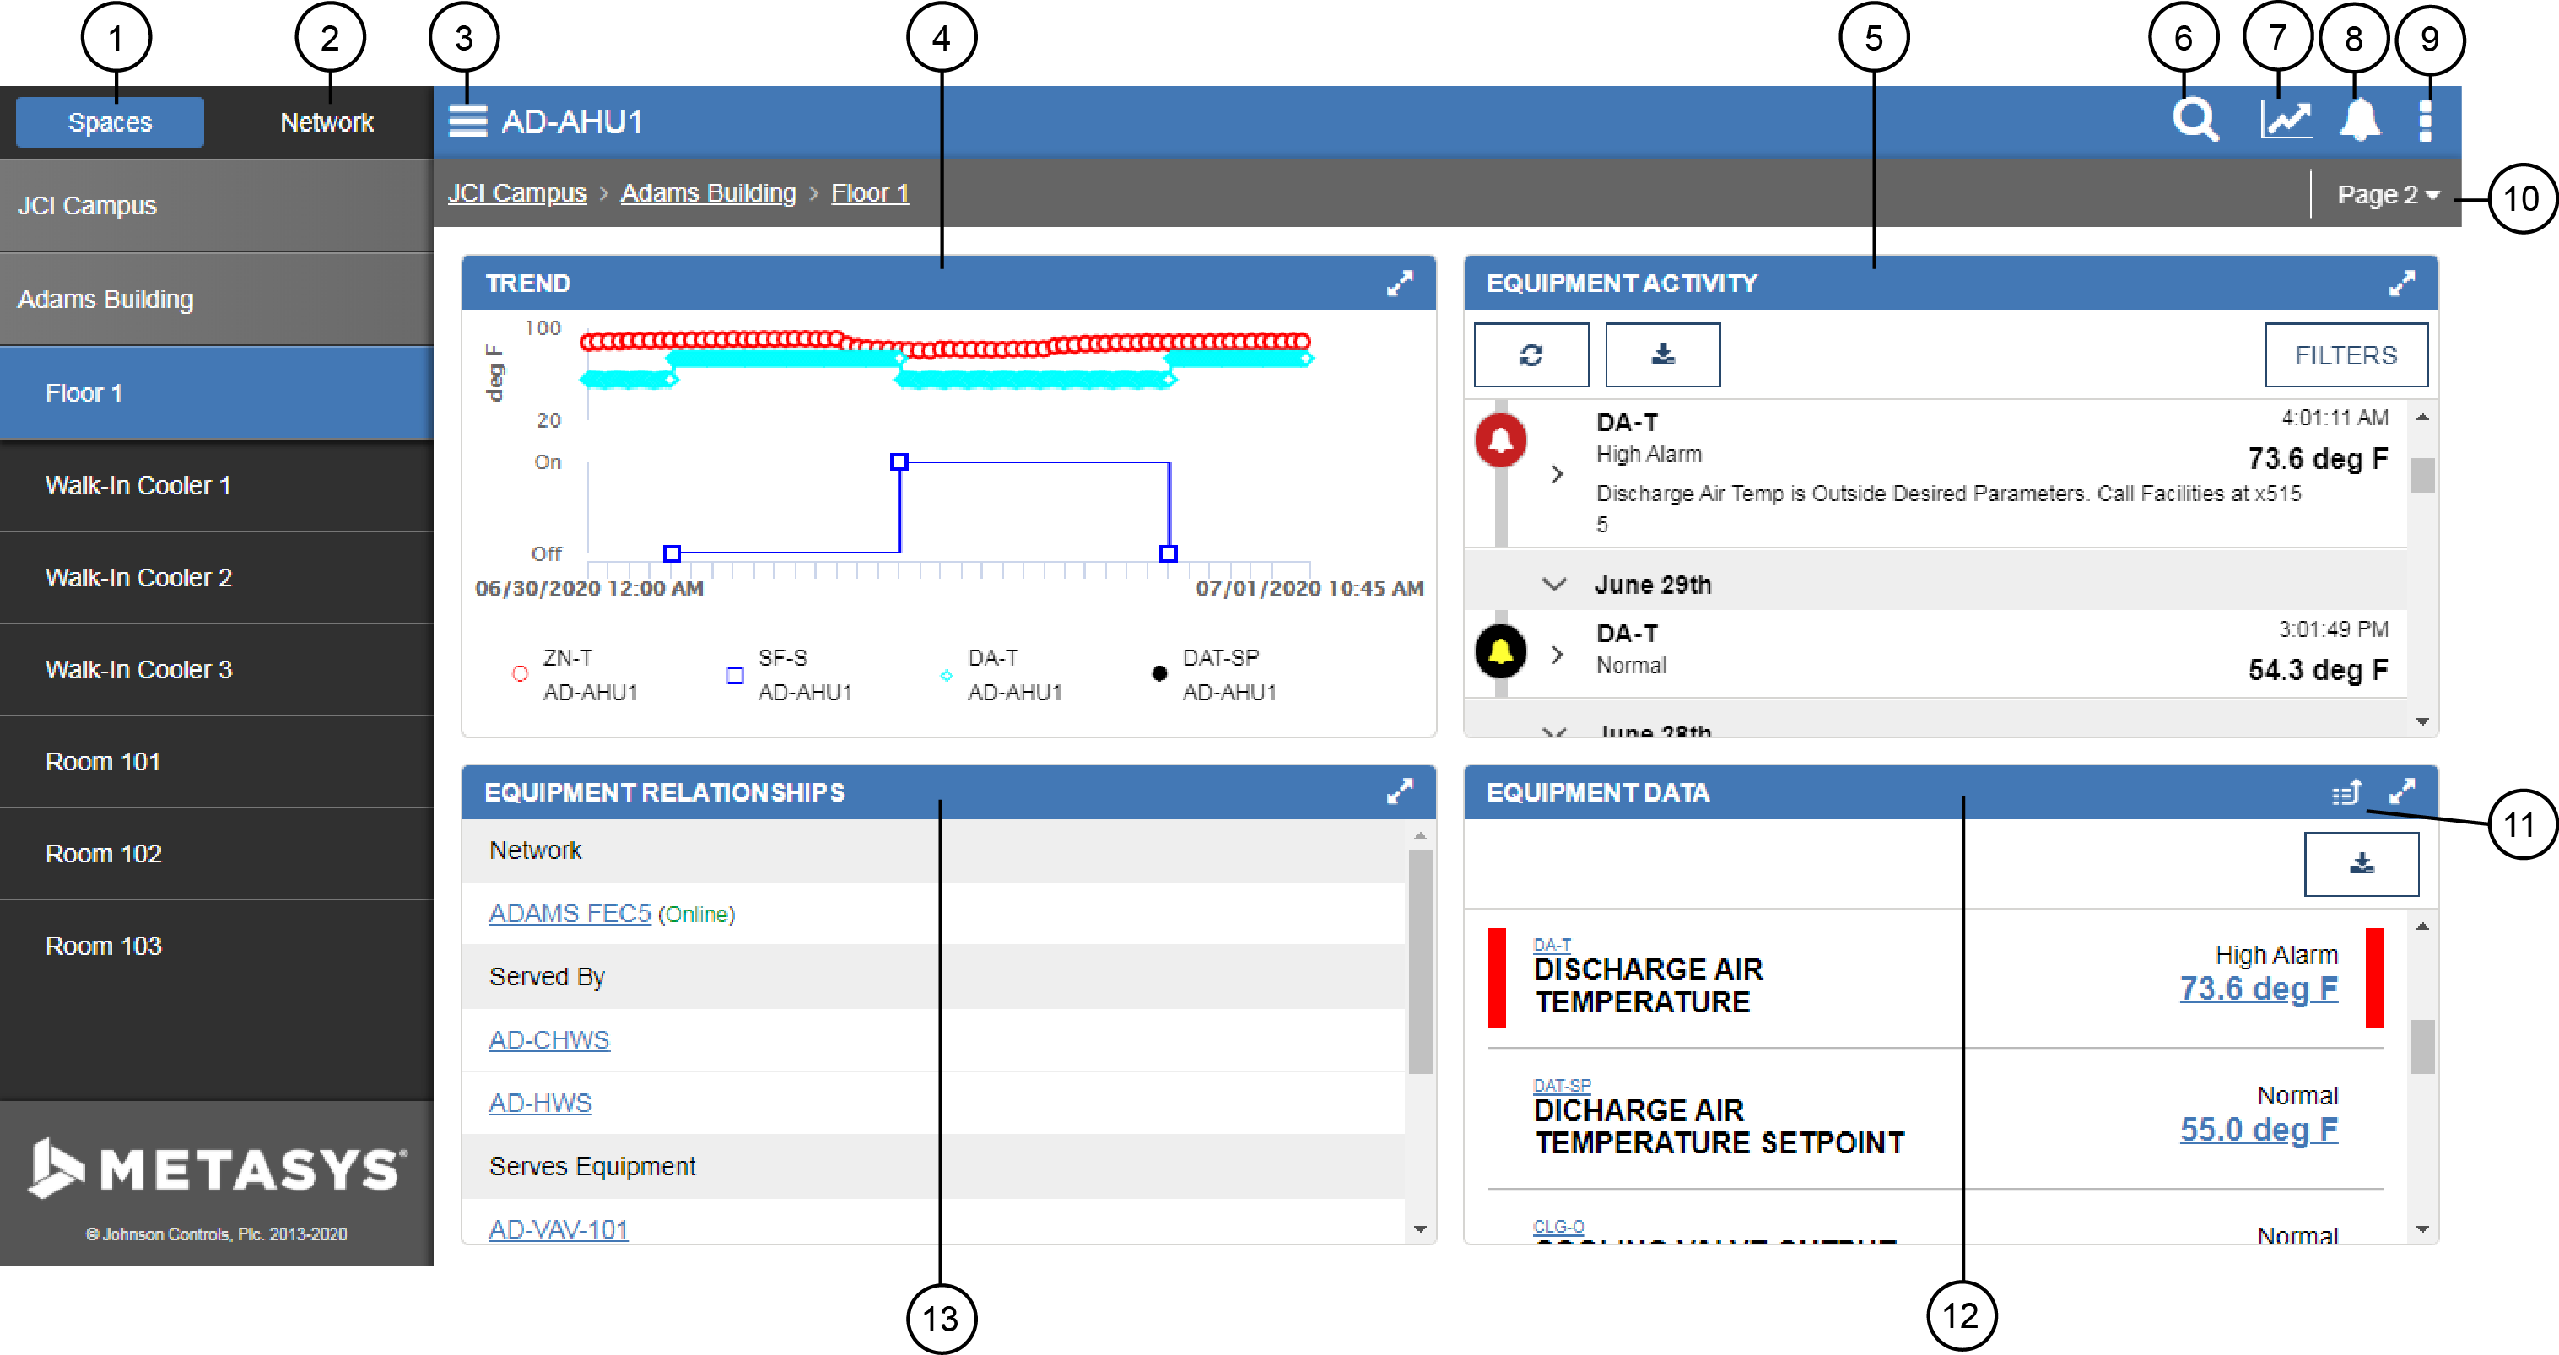Refresh the Equipment Activity list
The image size is (2559, 1355).
point(1530,354)
